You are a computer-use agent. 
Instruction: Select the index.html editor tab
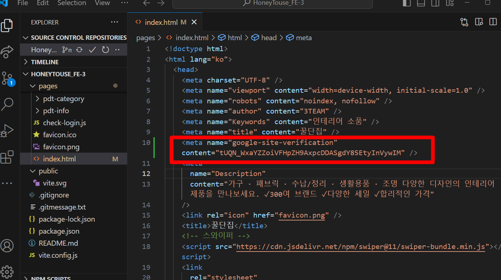click(x=164, y=22)
